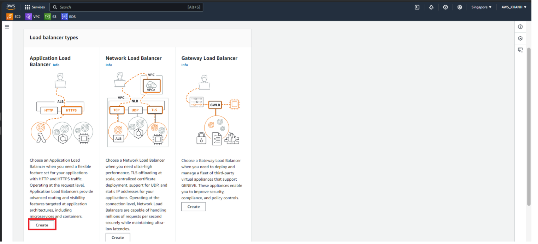Focus the top Search field
The image size is (538, 244).
[126, 7]
